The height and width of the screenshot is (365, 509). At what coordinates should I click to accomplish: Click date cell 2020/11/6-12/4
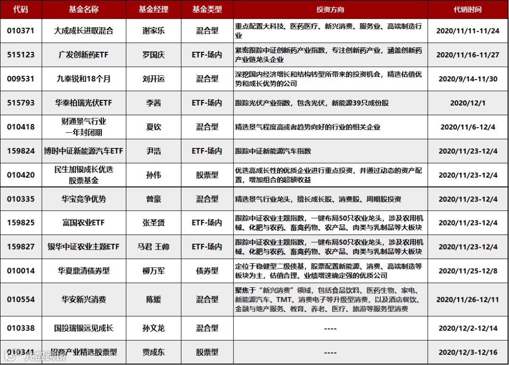[468, 127]
